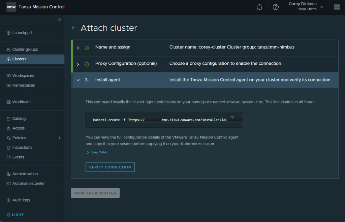Screen dimensions: 345x222
Task: Click 'This link expires in 48 hours' text
Action: 290,102
